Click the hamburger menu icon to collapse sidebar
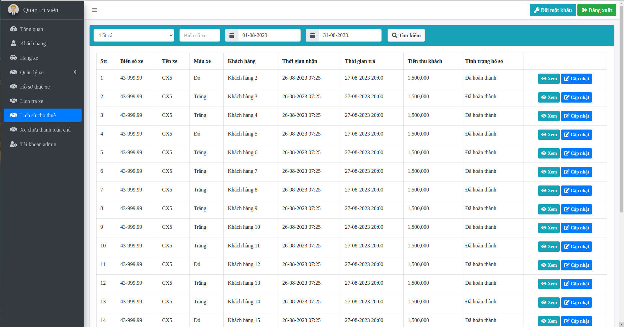The height and width of the screenshot is (327, 624). coord(95,10)
